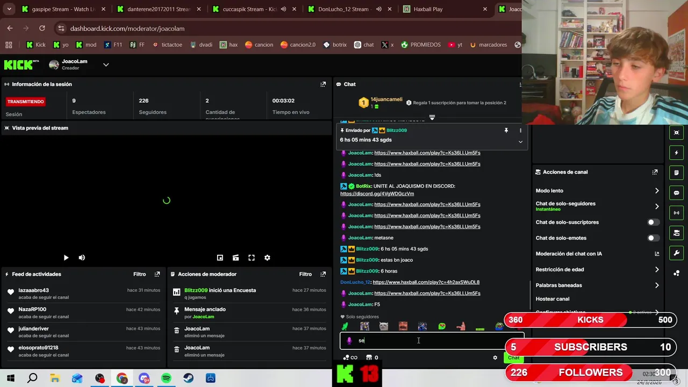
Task: Open the marcadores bookmark
Action: (x=488, y=45)
